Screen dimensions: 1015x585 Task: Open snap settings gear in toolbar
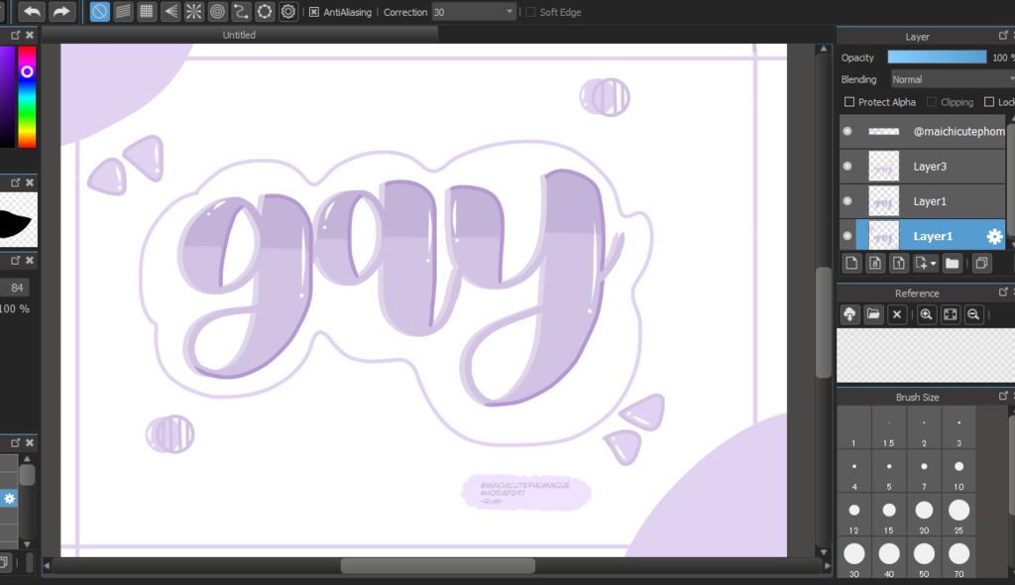288,12
